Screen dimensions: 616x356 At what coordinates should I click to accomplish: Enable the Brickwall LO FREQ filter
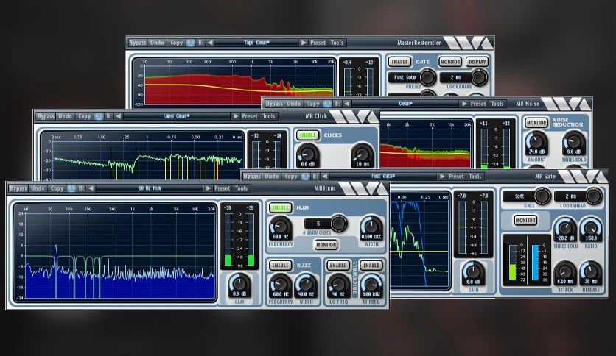[x=337, y=266]
